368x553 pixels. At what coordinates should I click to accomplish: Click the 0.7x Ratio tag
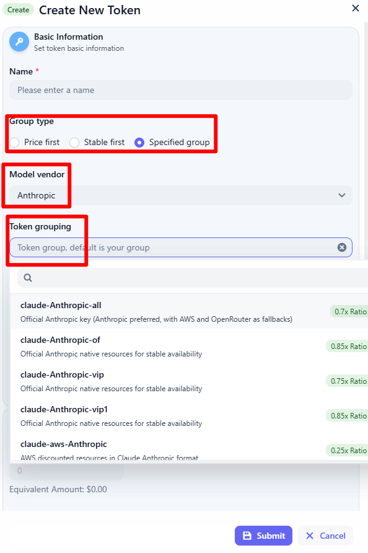(349, 312)
